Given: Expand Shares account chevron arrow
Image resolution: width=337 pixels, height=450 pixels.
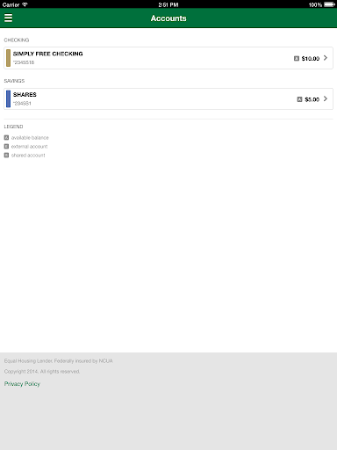Looking at the screenshot, I should point(326,99).
